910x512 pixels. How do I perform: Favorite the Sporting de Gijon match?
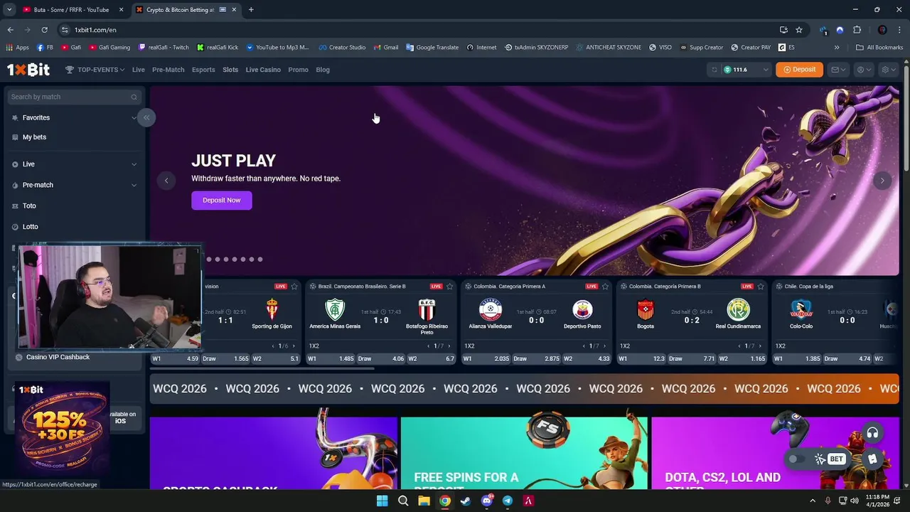point(294,287)
